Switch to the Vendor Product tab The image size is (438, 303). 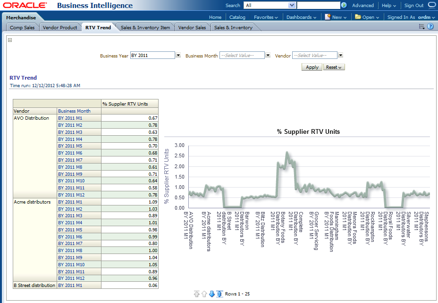point(60,27)
